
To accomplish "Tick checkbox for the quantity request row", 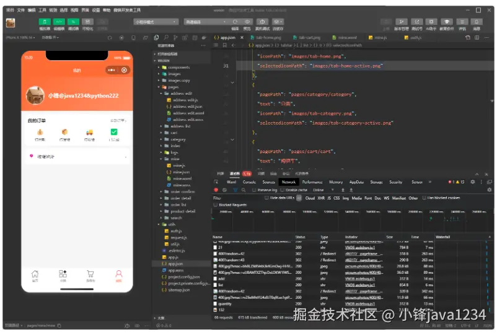I will pyautogui.click(x=215, y=304).
